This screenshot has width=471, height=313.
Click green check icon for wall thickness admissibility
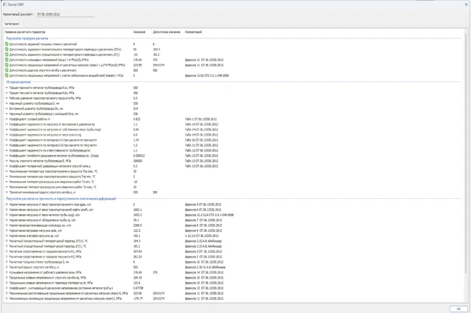pyautogui.click(x=6, y=44)
